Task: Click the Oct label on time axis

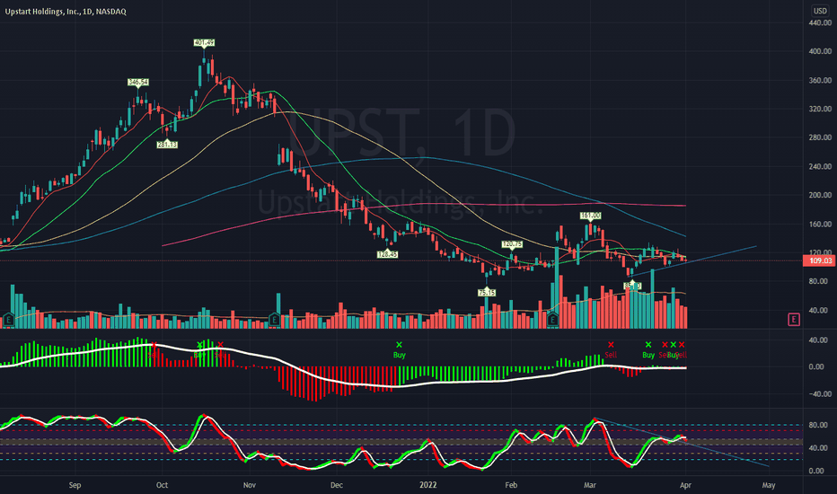Action: pyautogui.click(x=162, y=485)
